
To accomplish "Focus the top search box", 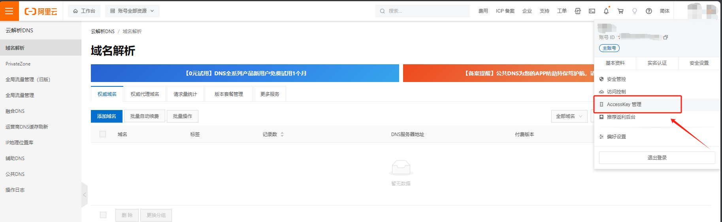I will [422, 11].
